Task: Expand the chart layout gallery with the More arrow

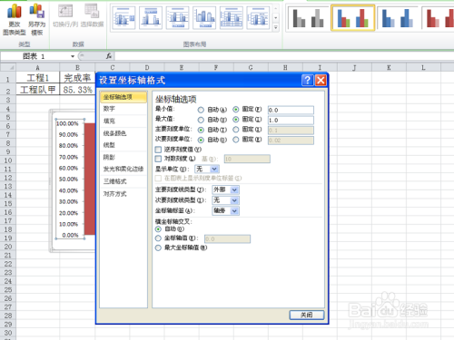Action: point(276,27)
